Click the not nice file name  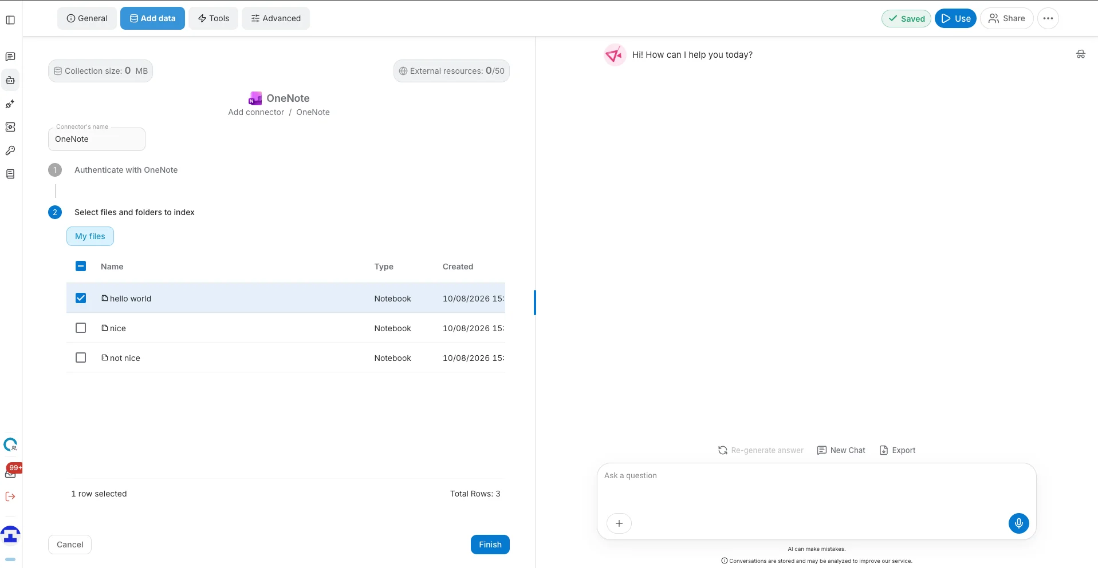pyautogui.click(x=125, y=358)
